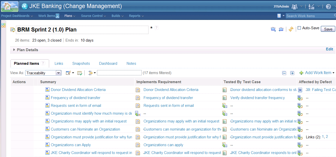
Task: Click story icon for Customers can Nominate an Organization
Action: 47,129
